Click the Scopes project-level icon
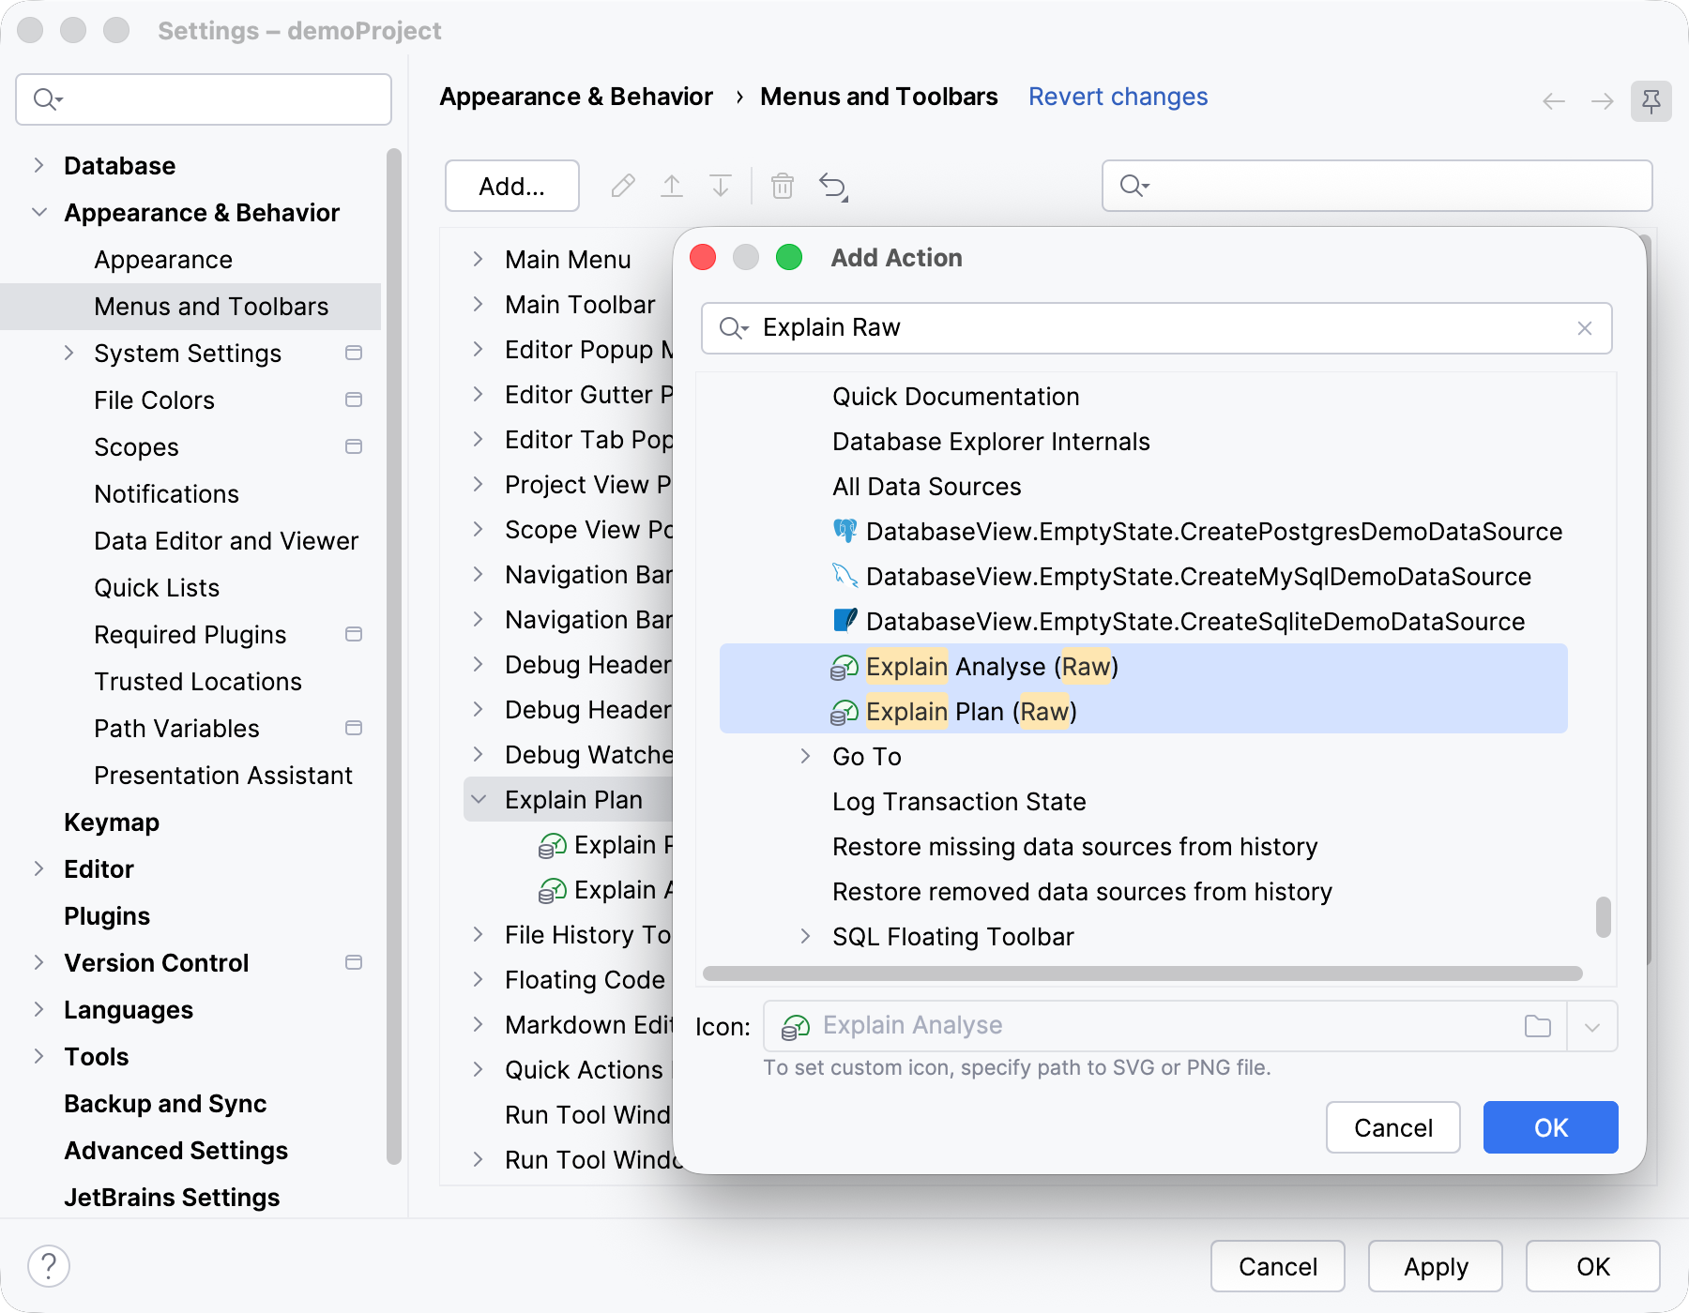Viewport: 1689px width, 1313px height. (x=354, y=446)
